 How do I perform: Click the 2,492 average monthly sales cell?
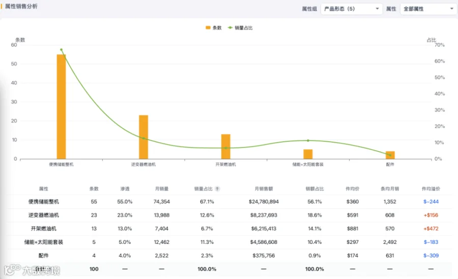point(390,242)
